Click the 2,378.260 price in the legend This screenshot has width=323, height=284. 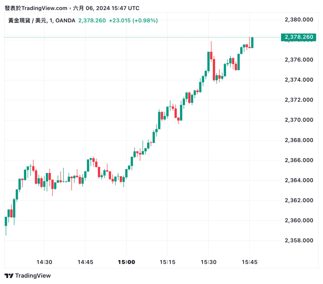(x=92, y=21)
